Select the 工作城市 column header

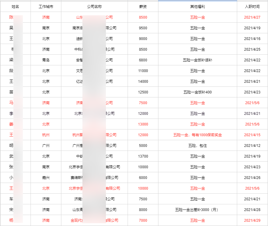(46, 6)
